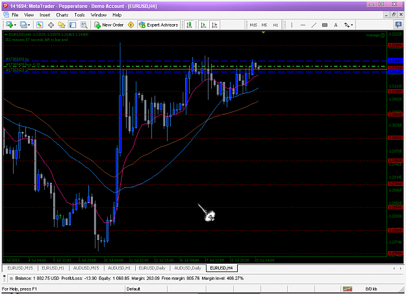The image size is (406, 294).
Task: Open the View menu
Action: click(x=29, y=15)
